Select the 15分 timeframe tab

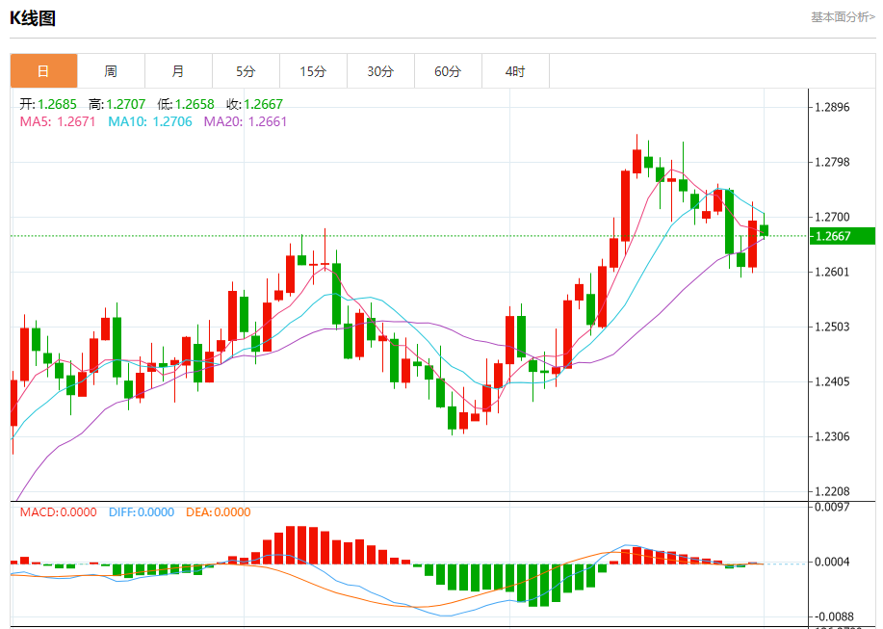pyautogui.click(x=313, y=71)
